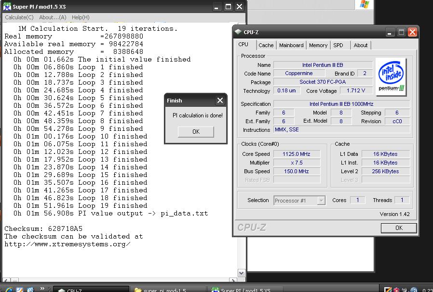The height and width of the screenshot is (292, 433).
Task: Open the Help(H) menu in Super PI
Action: click(x=81, y=17)
